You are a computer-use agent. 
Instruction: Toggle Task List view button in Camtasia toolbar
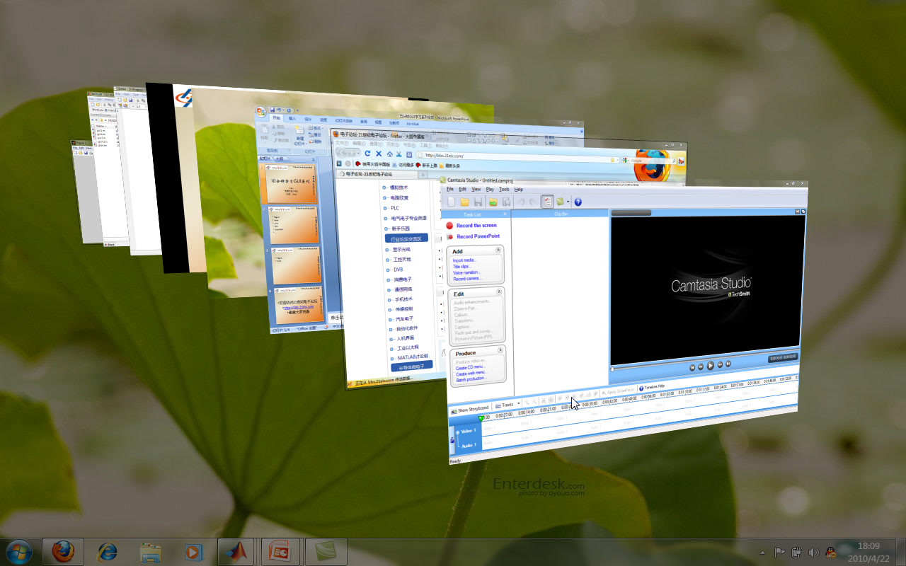(x=547, y=202)
